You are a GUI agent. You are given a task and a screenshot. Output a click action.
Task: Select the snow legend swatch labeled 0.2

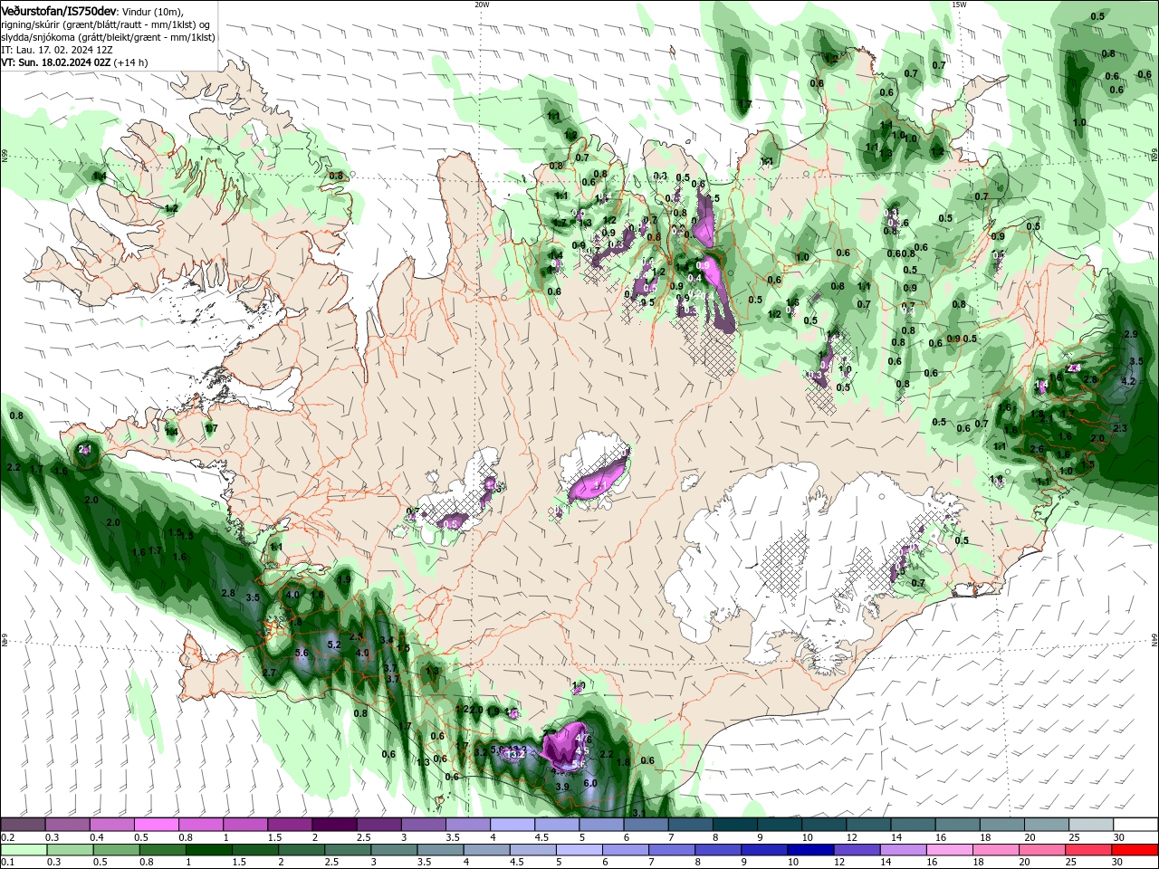[x=23, y=825]
